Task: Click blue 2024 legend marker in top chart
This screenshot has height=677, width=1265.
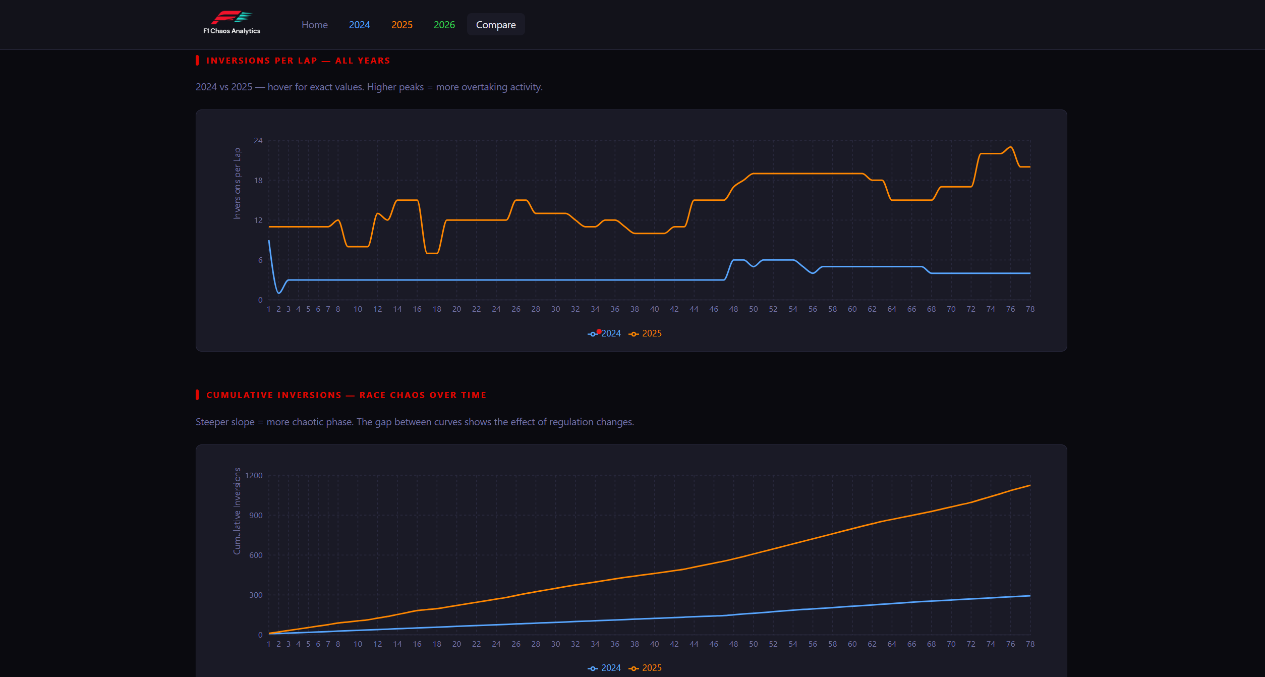Action: pos(593,334)
